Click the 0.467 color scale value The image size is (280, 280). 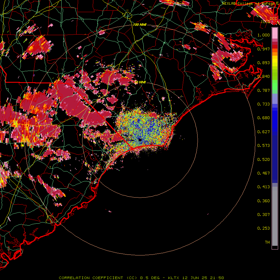264,173
